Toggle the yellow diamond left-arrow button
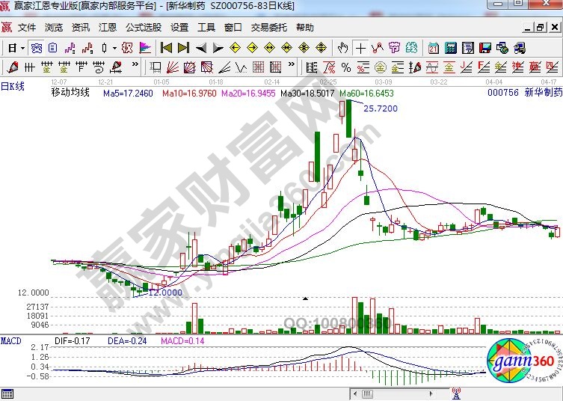The height and width of the screenshot is (401, 563). pos(235,48)
